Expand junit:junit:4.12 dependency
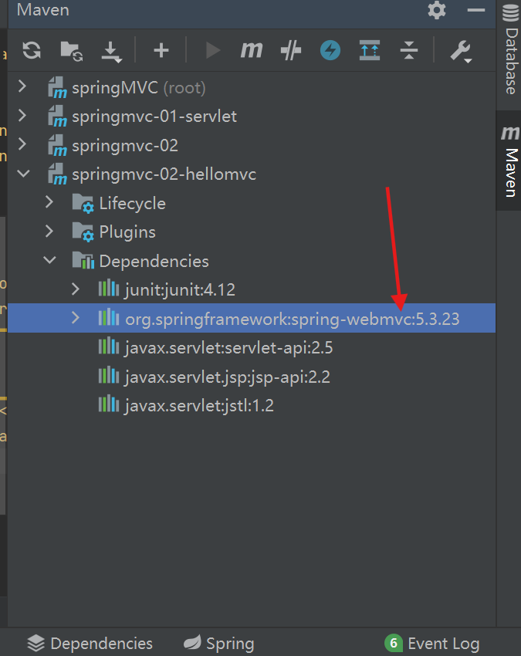Screen dimensions: 521x656 76,289
